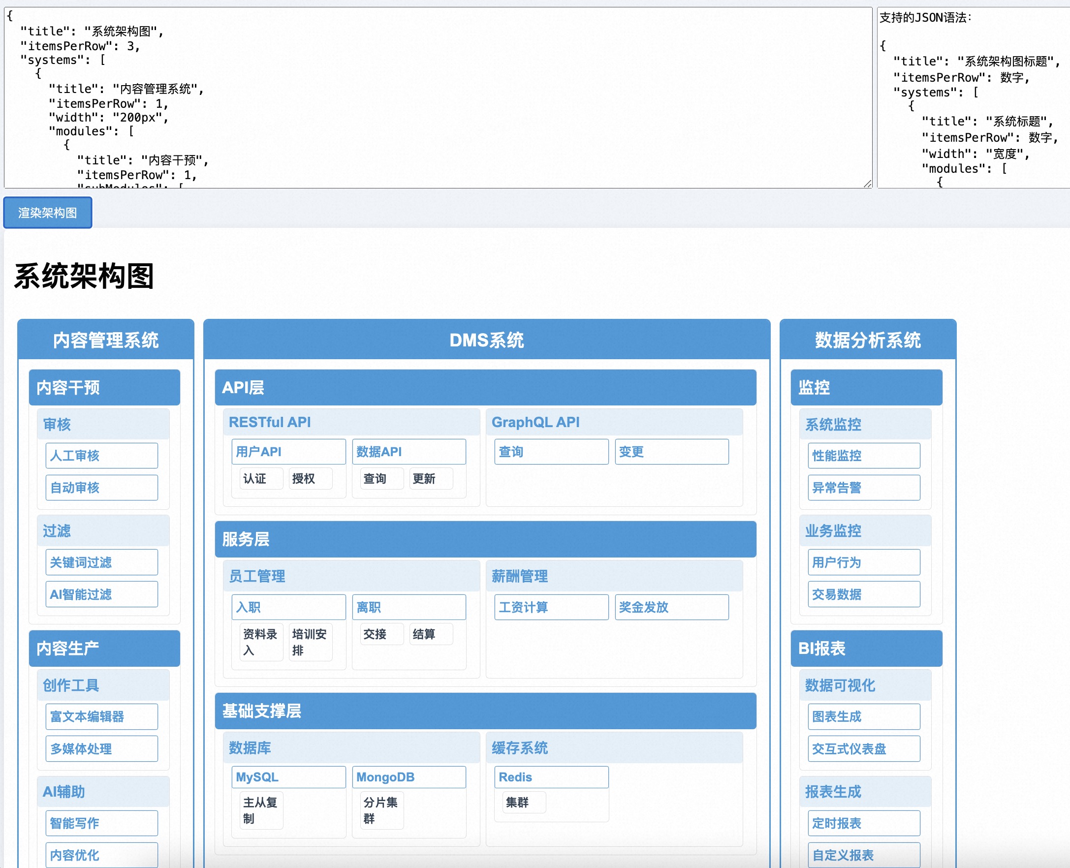Image resolution: width=1070 pixels, height=868 pixels.
Task: Click the 缓存系统 submodule title
Action: point(615,748)
